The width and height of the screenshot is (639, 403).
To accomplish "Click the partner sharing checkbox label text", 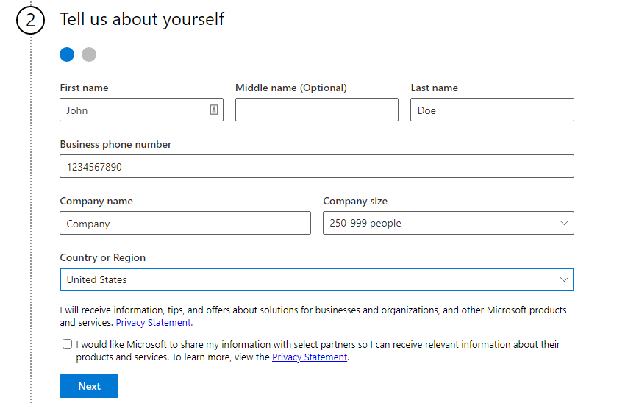I will click(318, 351).
